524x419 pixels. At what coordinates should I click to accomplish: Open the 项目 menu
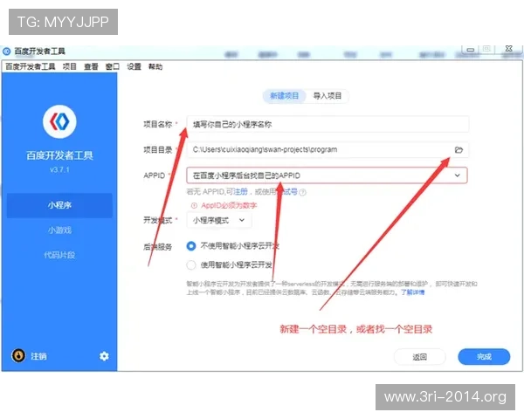[x=70, y=66]
